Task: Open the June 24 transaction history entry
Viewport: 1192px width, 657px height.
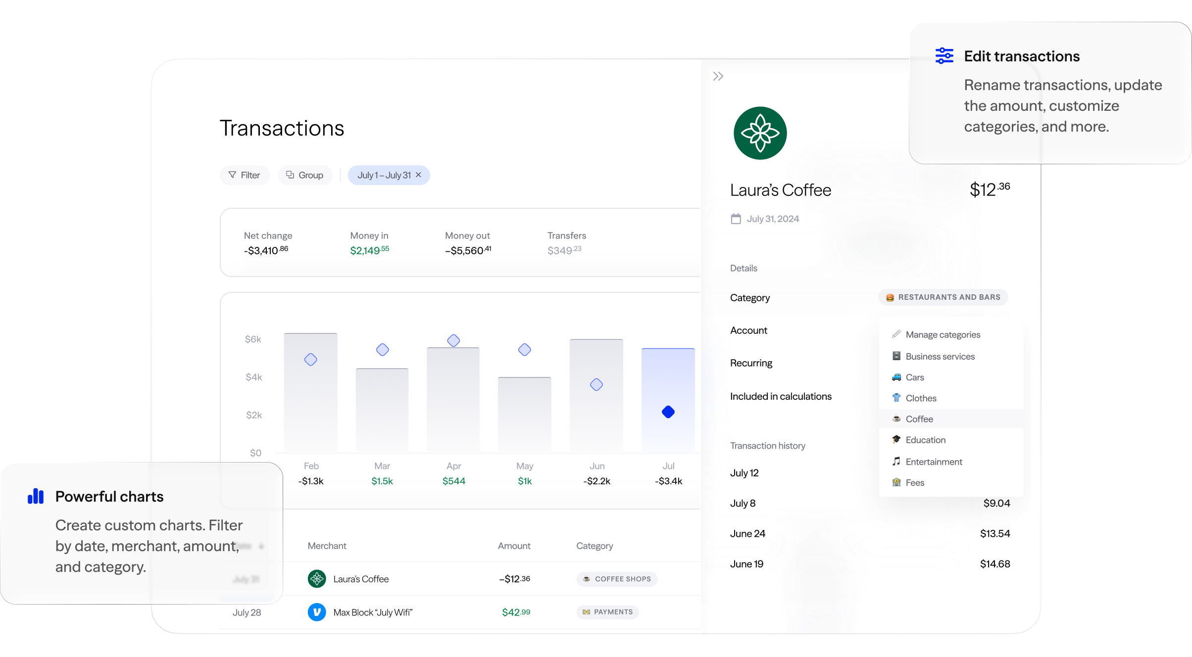Action: (x=747, y=534)
